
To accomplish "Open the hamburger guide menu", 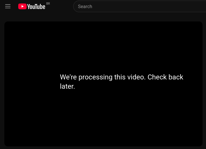I will coord(8,6).
